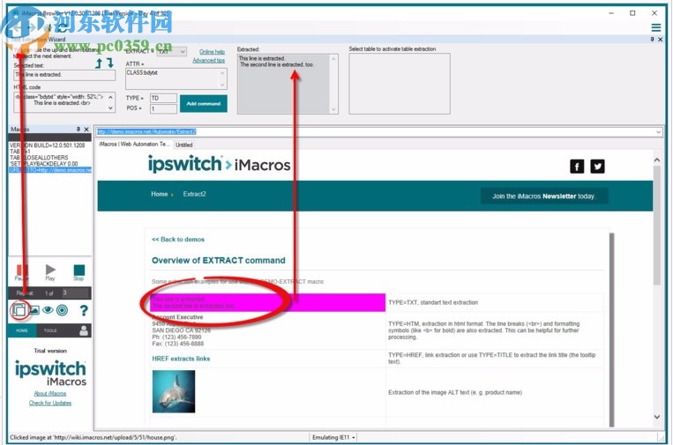The image size is (673, 445).
Task: Click Join the iMacros Newsletter button
Action: coord(544,196)
